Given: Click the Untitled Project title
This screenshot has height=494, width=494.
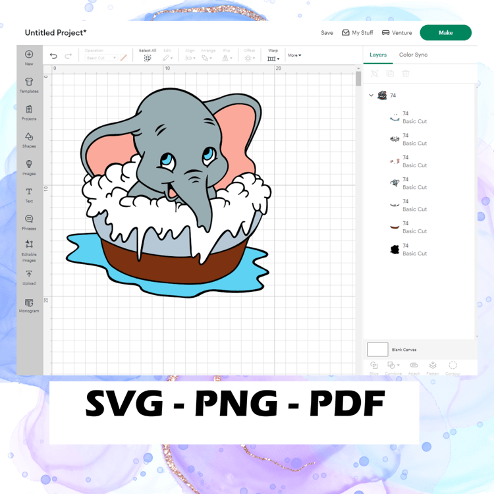Looking at the screenshot, I should point(55,33).
